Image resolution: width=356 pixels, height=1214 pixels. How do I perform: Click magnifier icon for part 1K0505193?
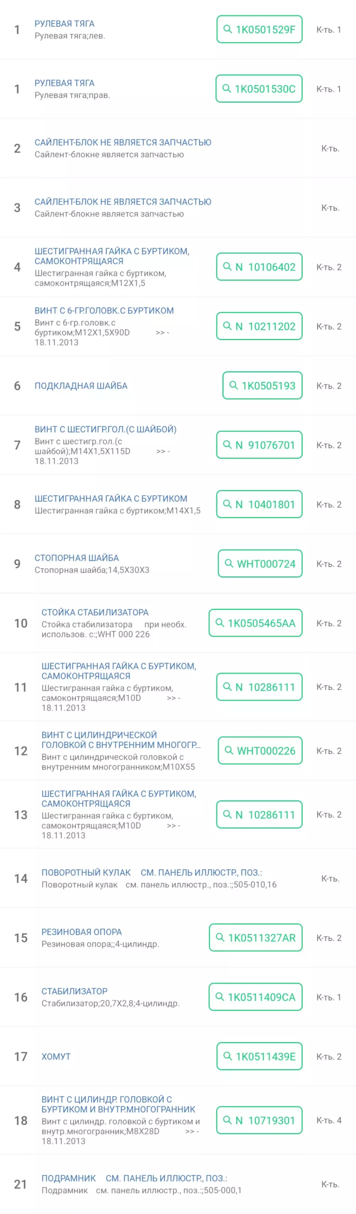[x=233, y=386]
